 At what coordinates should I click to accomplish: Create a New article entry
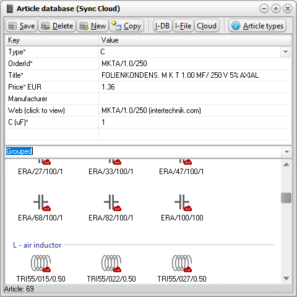click(92, 26)
